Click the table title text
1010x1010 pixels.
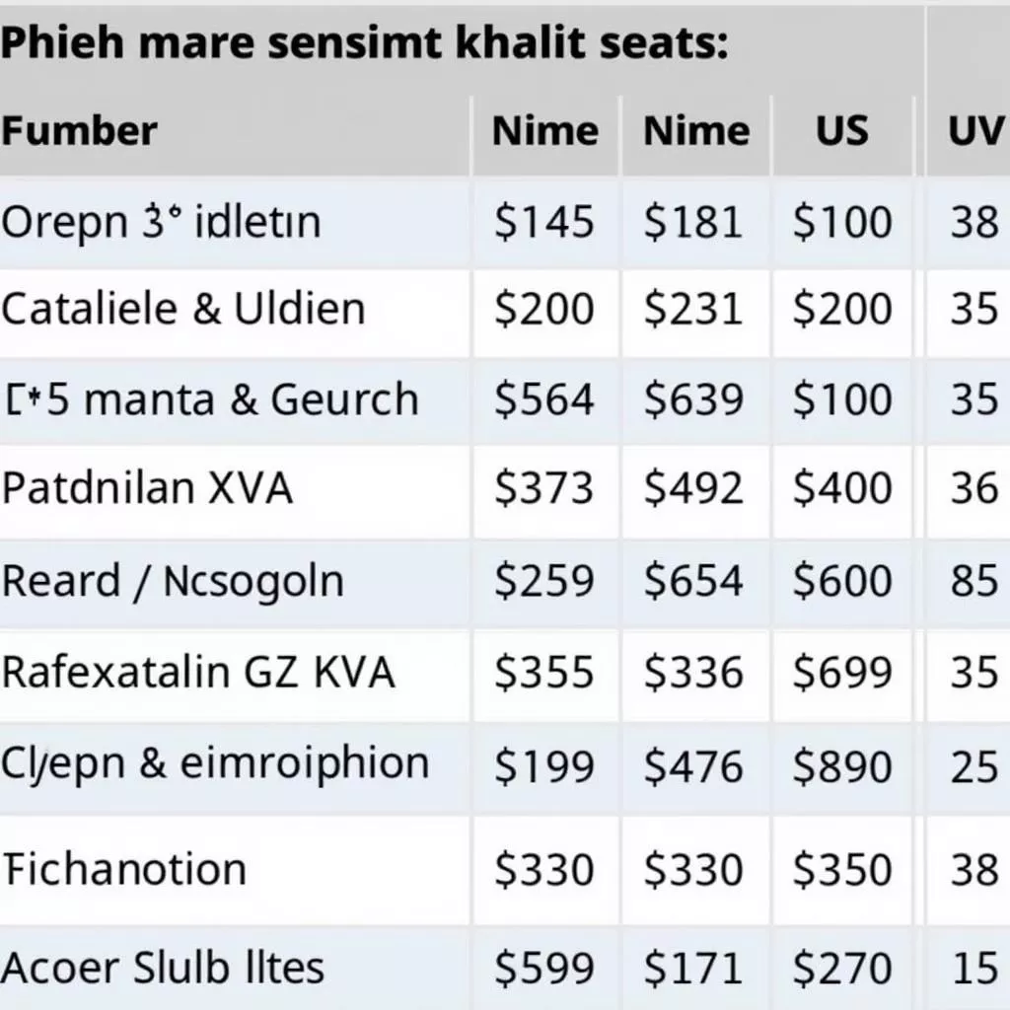(x=365, y=44)
